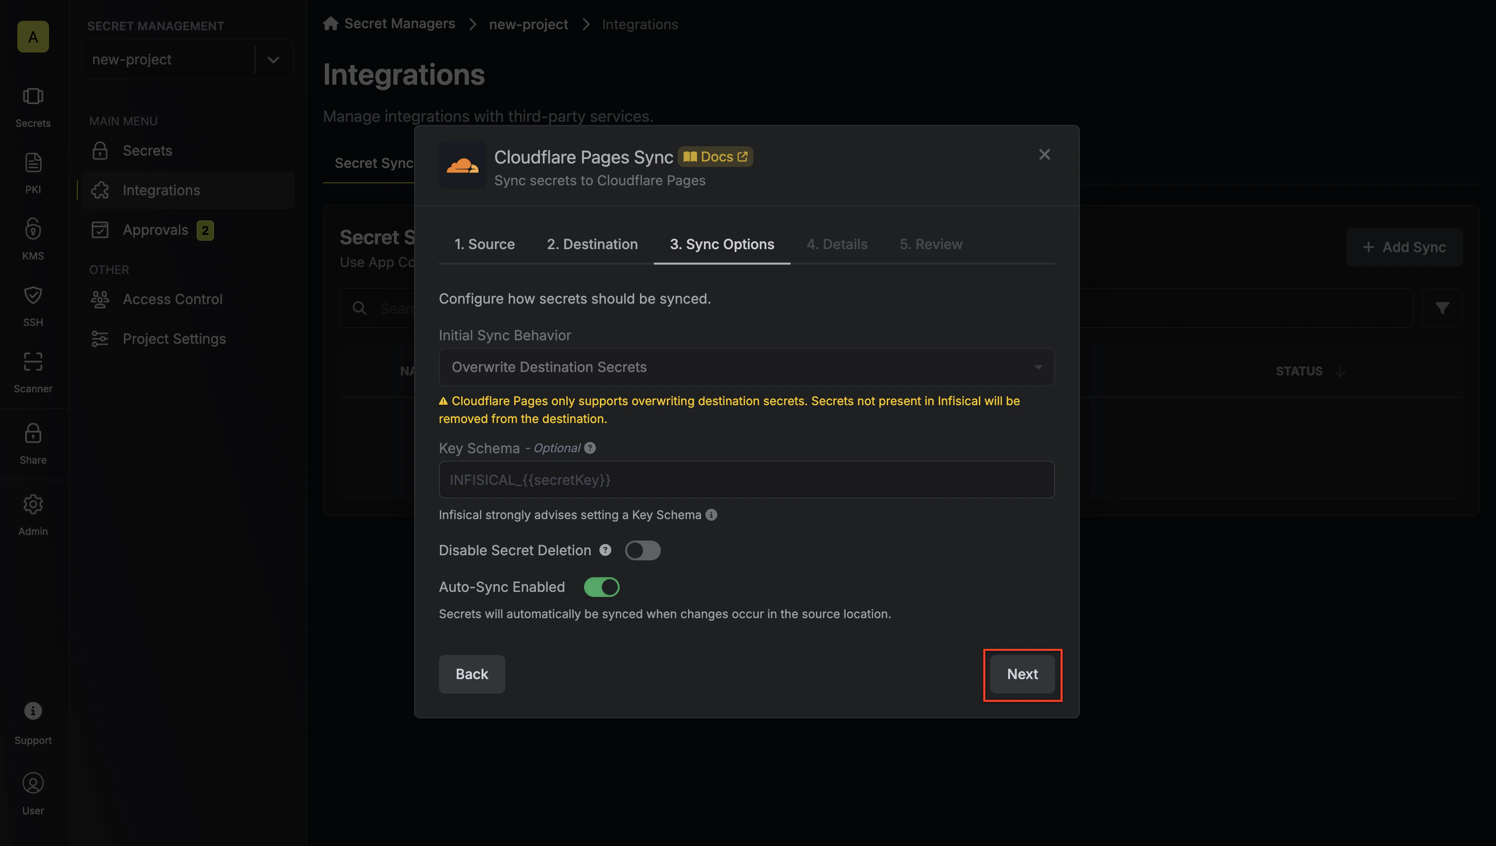Click the search magnifier icon

pyautogui.click(x=360, y=308)
